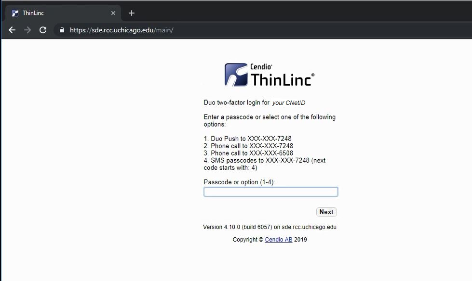Click 'Duo two-factor login for' heading

237,102
